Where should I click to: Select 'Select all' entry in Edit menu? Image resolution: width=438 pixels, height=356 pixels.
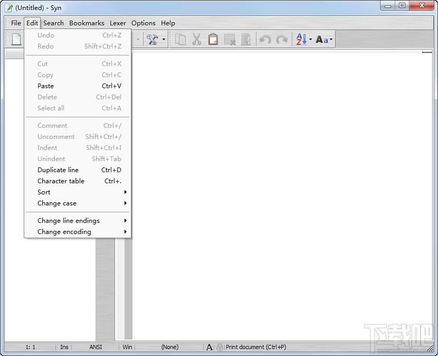pyautogui.click(x=78, y=108)
